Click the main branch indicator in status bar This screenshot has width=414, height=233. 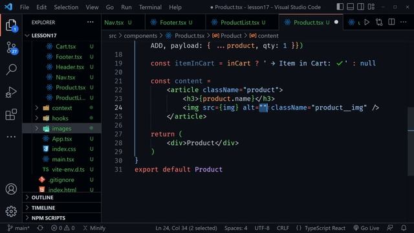coord(18,228)
